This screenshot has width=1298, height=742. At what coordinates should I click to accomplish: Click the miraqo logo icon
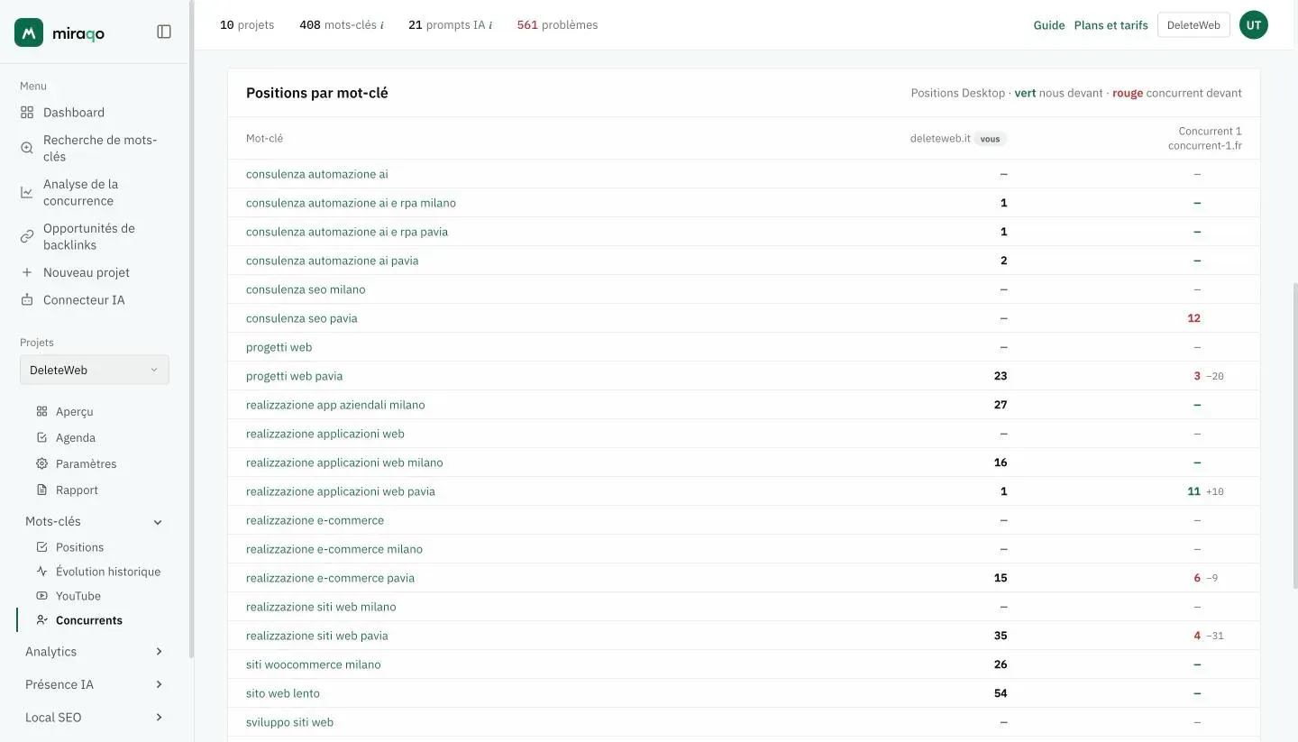pos(29,32)
